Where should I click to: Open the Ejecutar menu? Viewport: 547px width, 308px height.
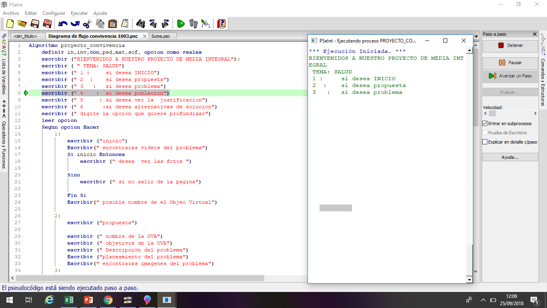pos(79,13)
